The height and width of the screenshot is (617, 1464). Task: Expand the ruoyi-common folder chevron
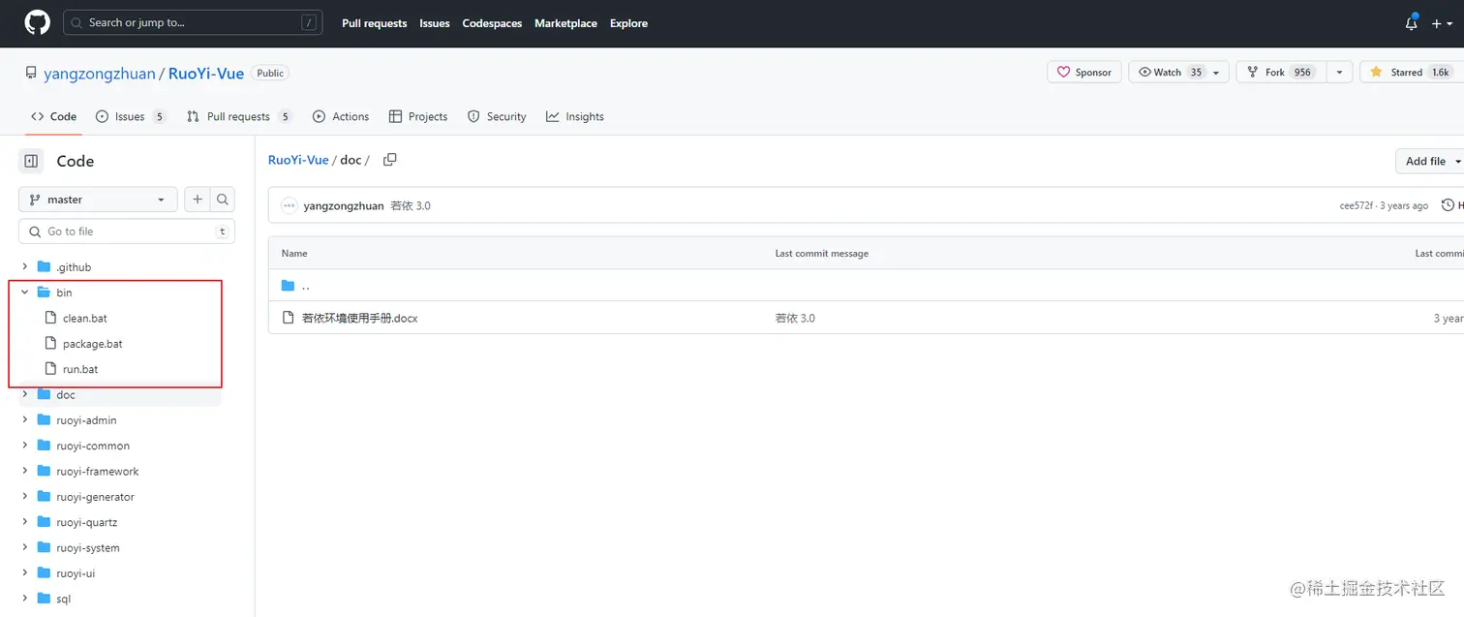tap(25, 446)
